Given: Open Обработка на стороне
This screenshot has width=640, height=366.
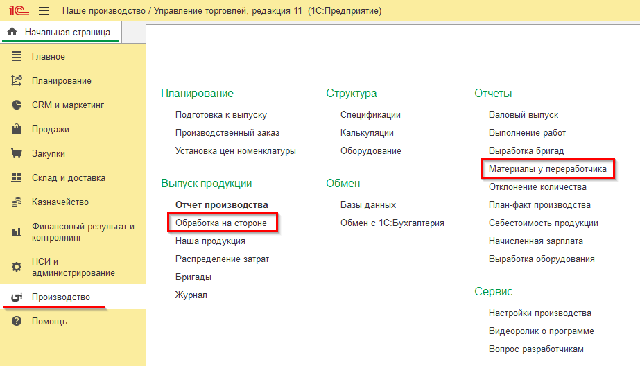Looking at the screenshot, I should pyautogui.click(x=220, y=223).
